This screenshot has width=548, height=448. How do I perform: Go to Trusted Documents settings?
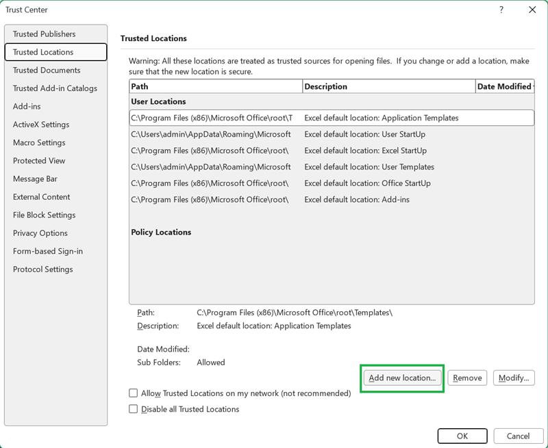click(55, 70)
